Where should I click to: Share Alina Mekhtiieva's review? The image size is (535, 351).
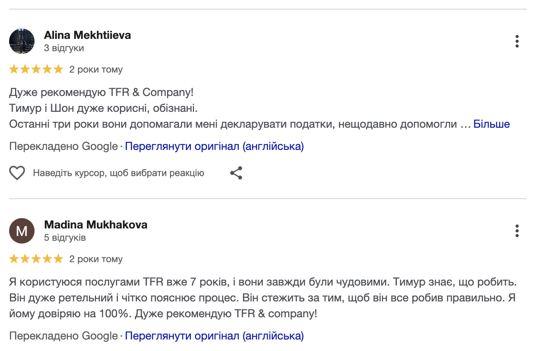coord(236,173)
